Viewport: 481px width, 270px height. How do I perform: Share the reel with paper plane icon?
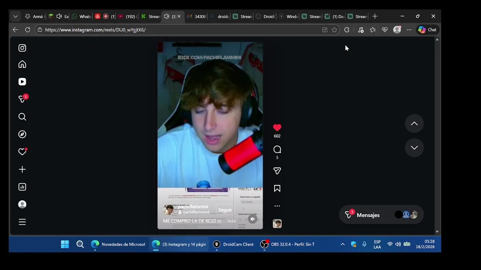(x=277, y=171)
